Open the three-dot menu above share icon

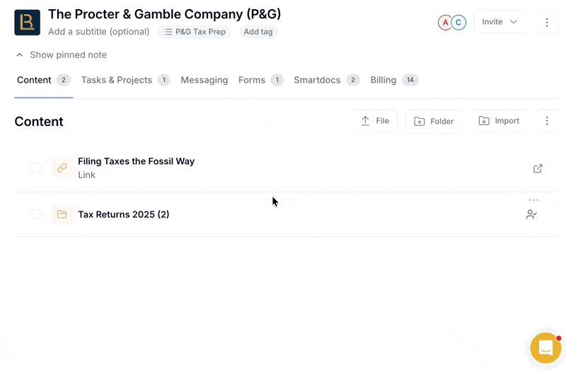(x=533, y=200)
